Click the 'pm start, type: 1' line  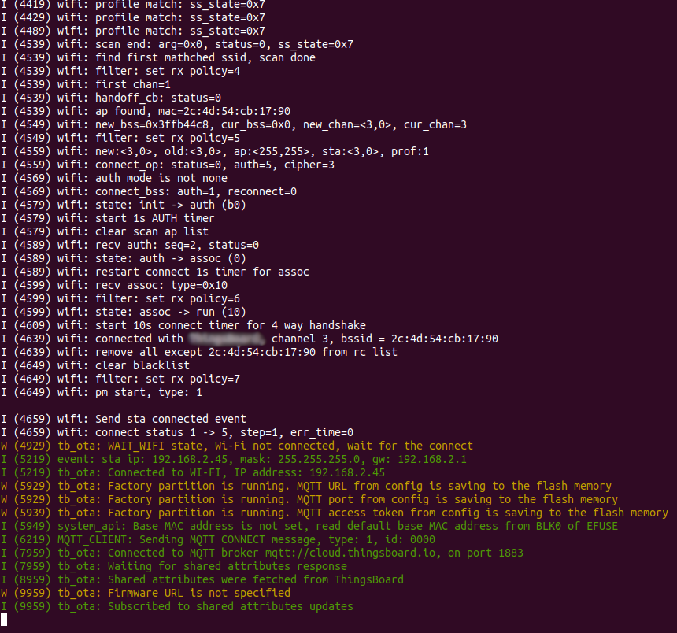click(148, 392)
